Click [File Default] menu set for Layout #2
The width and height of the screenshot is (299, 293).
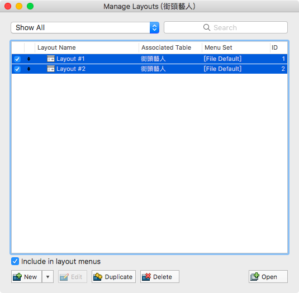(222, 69)
